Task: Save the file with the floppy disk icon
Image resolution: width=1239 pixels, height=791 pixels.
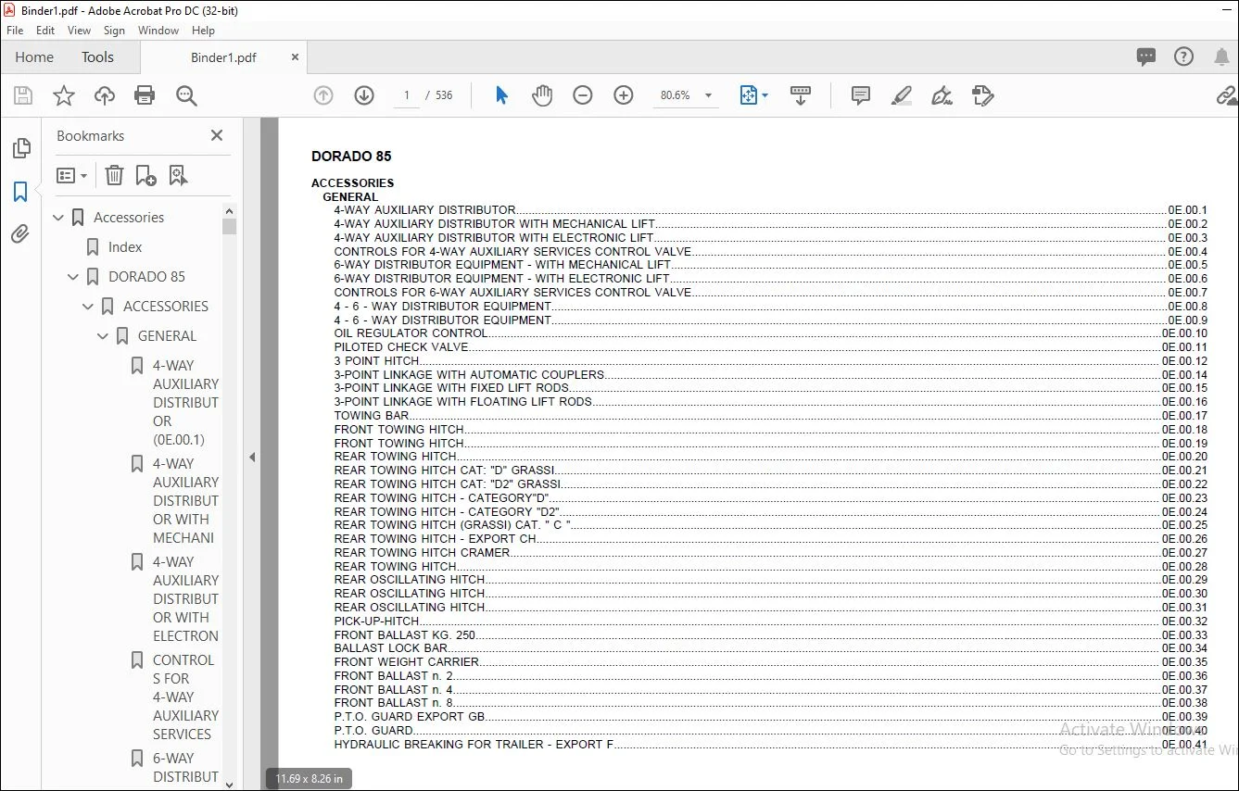Action: pos(23,95)
